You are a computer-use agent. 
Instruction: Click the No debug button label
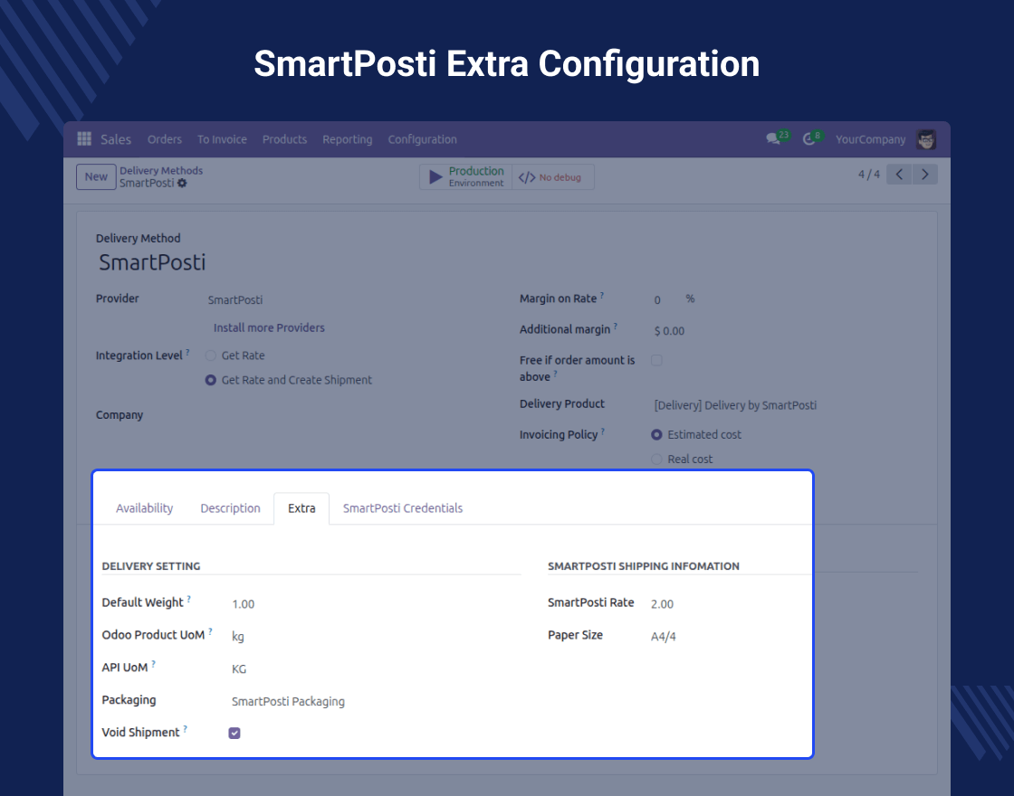(x=560, y=177)
